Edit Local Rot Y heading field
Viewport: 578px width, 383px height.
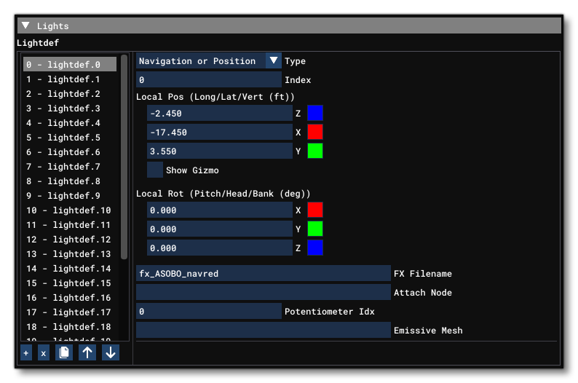coord(220,229)
